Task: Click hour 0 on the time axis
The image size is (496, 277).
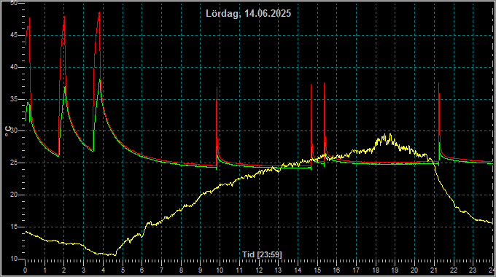Action: (26, 270)
